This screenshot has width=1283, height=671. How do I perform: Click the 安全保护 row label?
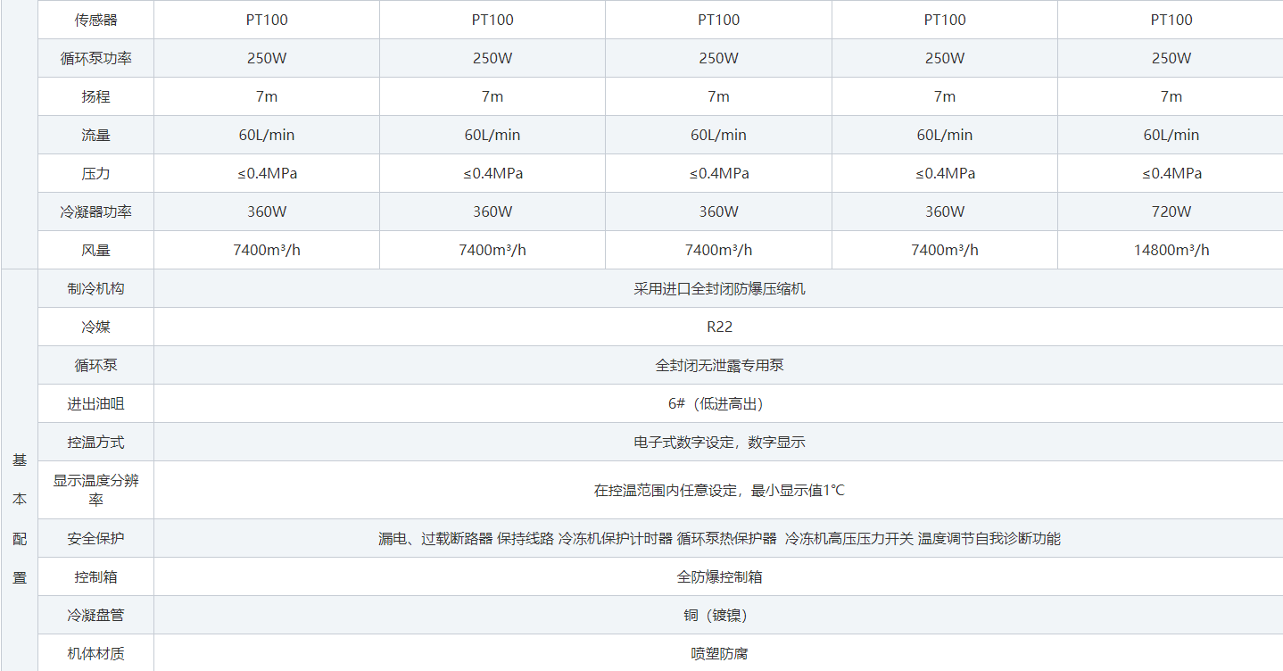coord(95,538)
